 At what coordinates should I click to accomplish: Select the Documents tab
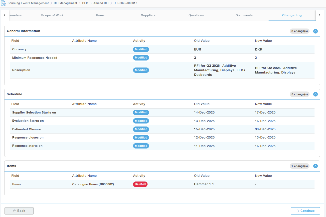[x=244, y=15]
